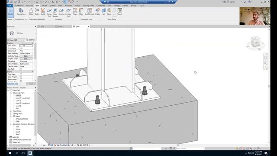
Task: Click the Revit icon on the taskbar
Action: (30, 153)
